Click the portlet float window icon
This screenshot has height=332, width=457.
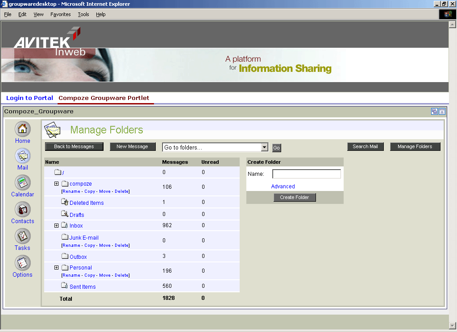point(434,112)
